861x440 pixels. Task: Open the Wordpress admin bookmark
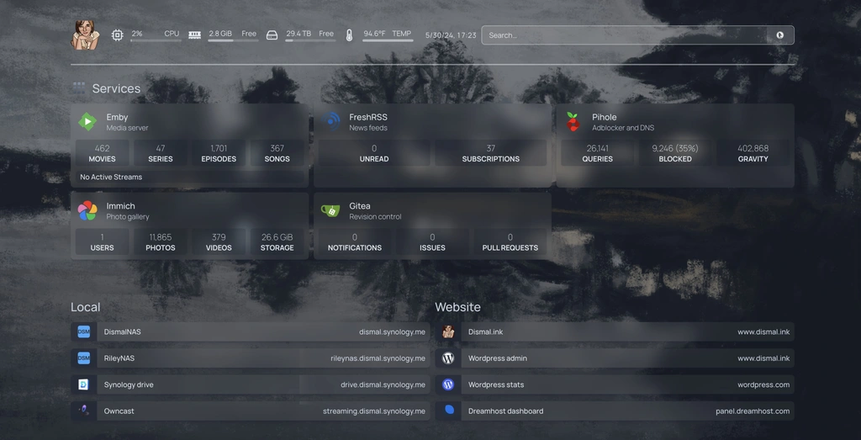615,358
